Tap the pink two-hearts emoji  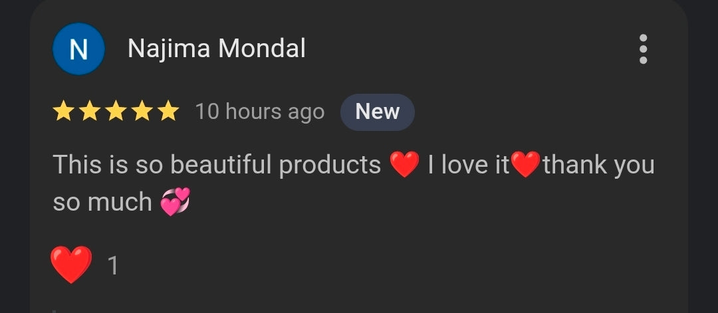pyautogui.click(x=176, y=202)
